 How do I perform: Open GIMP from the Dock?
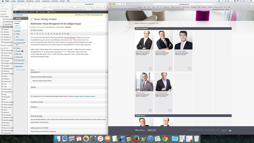[143, 139]
